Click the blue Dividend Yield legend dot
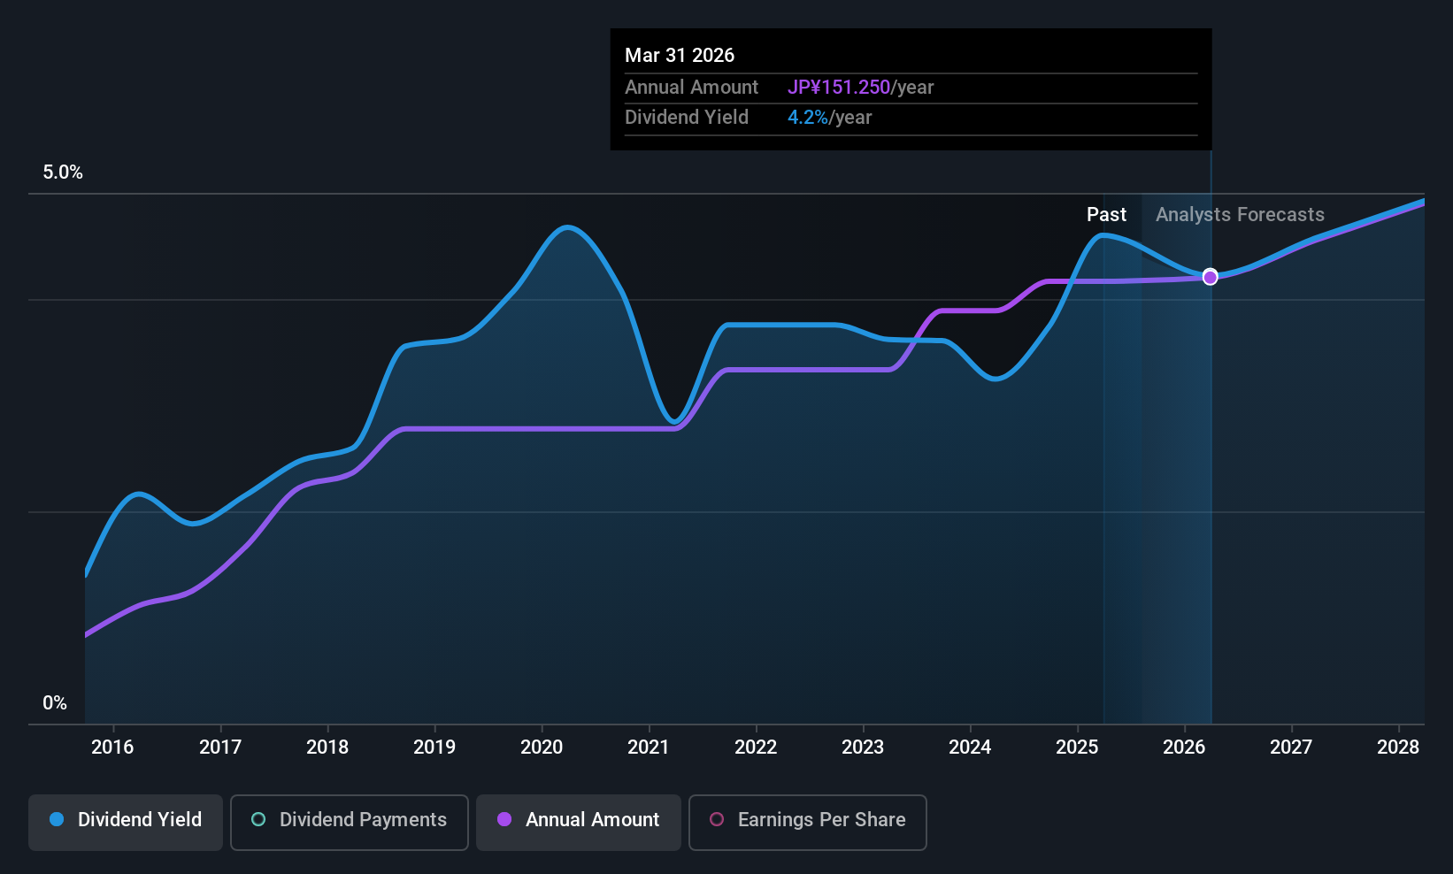Screen dimensions: 1453x874 (x=56, y=820)
